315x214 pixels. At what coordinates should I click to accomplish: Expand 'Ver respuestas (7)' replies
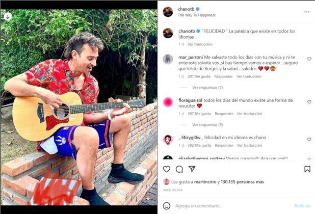pos(207,88)
